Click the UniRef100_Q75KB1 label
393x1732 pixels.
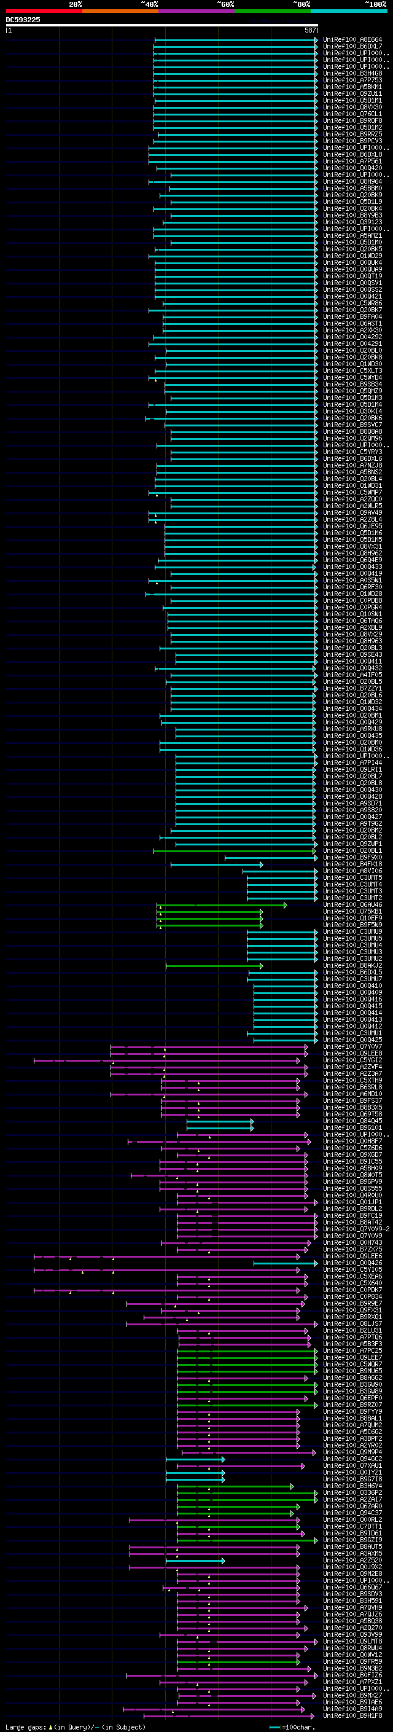[x=352, y=912]
